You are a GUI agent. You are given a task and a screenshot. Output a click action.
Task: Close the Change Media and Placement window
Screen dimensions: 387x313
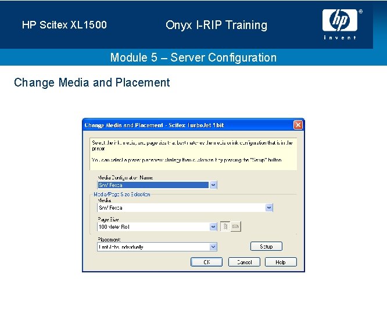(x=298, y=125)
